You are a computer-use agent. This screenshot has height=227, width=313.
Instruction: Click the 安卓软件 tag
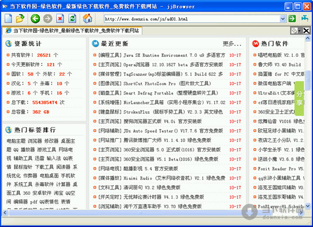42,193
